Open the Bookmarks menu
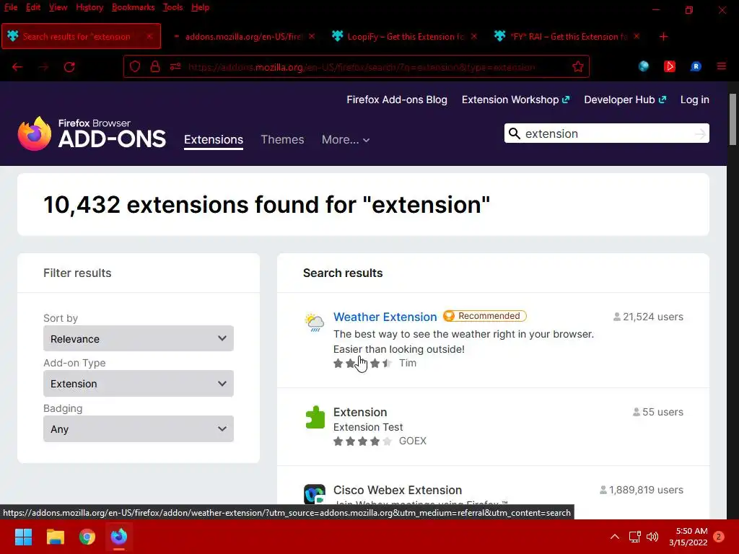Screen dimensions: 739x554 [133, 7]
